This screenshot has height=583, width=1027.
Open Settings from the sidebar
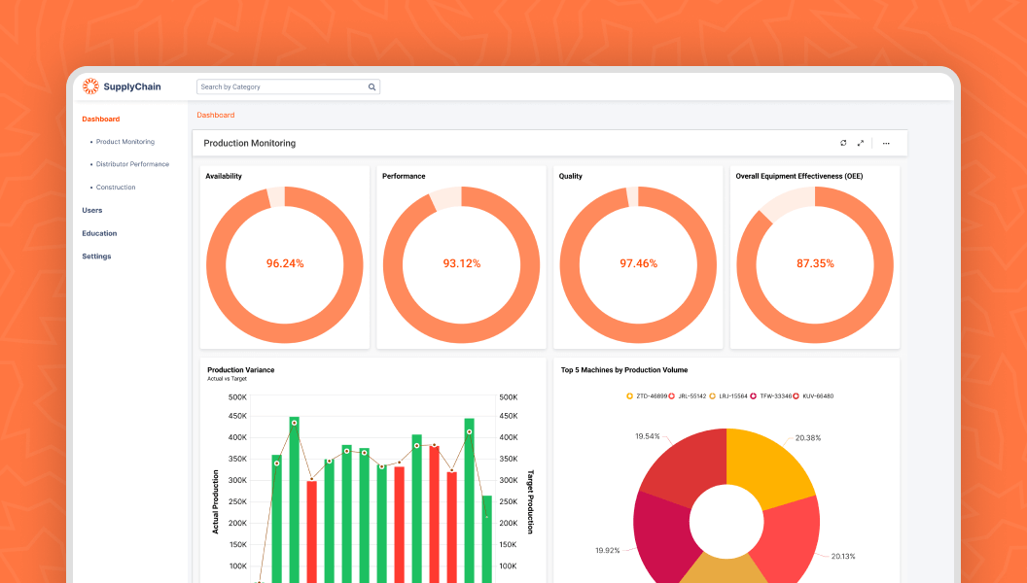[x=96, y=257]
